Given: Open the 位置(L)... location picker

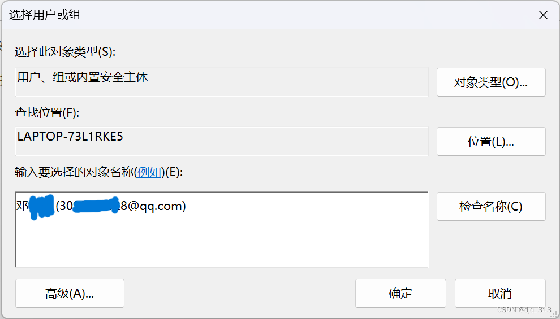Looking at the screenshot, I should pyautogui.click(x=491, y=142).
